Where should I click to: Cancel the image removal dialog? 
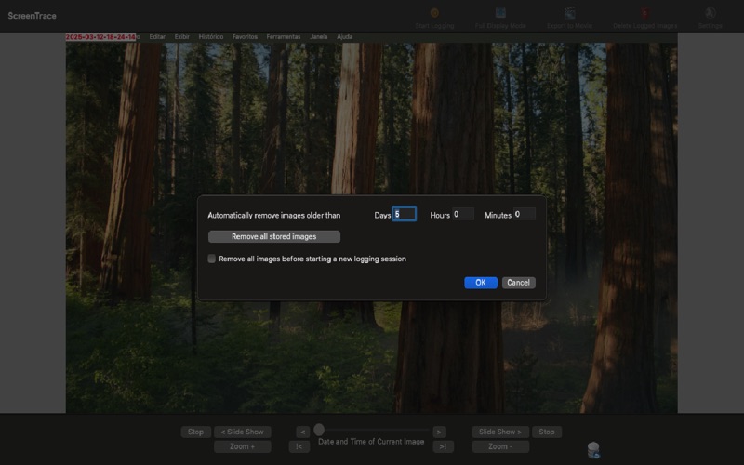tap(519, 283)
